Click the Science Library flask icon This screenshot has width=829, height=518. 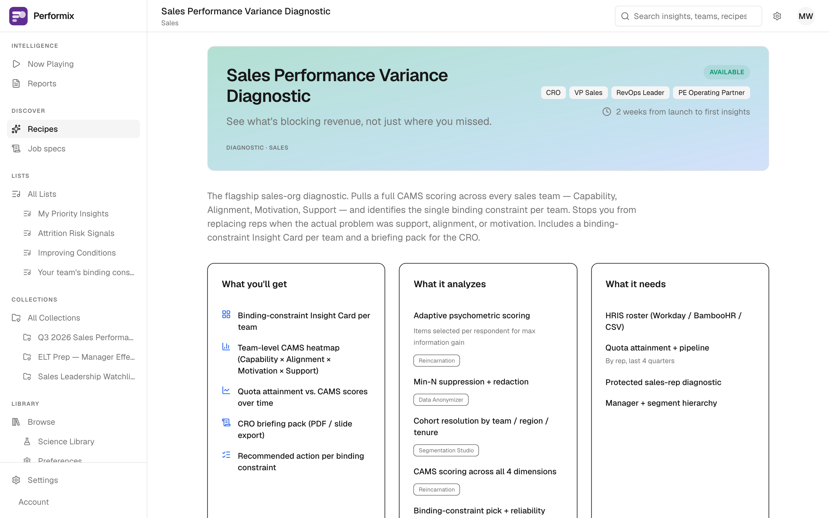(x=27, y=441)
